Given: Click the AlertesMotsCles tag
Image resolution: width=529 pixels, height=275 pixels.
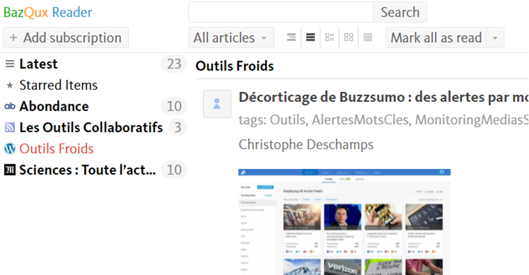Looking at the screenshot, I should coord(361,120).
